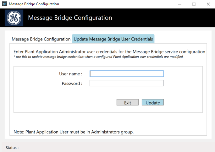Click the app icon in title bar
Screen dimensions: 215x152
[5, 4]
